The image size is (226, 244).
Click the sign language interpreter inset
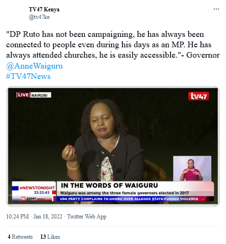[192, 168]
